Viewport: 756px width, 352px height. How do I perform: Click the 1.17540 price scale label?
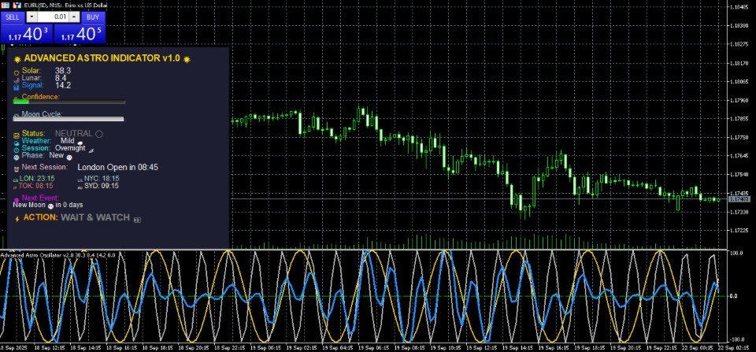(739, 175)
